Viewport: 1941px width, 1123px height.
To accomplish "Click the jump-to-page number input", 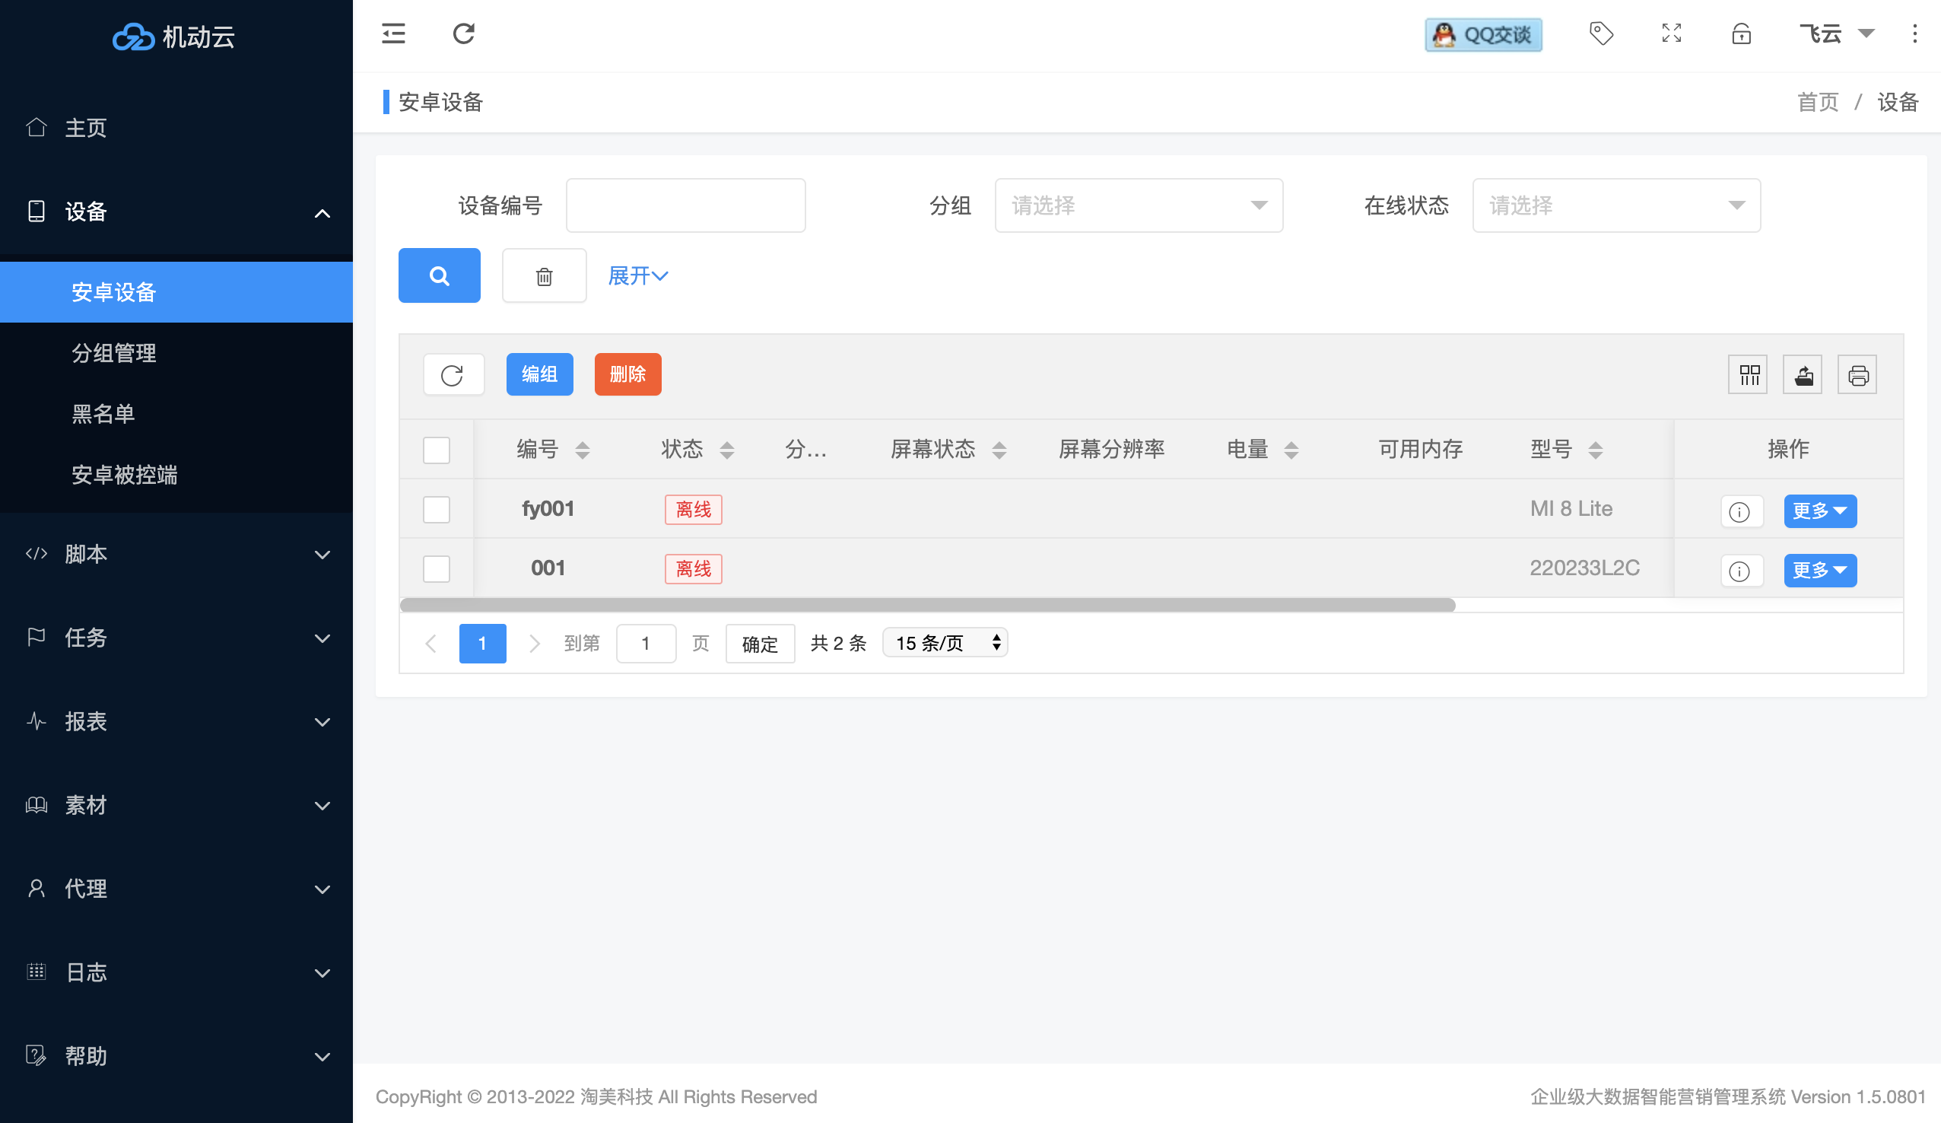I will click(x=646, y=644).
